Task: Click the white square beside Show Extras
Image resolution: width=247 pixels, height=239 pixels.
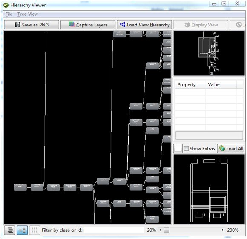Action: [178, 148]
